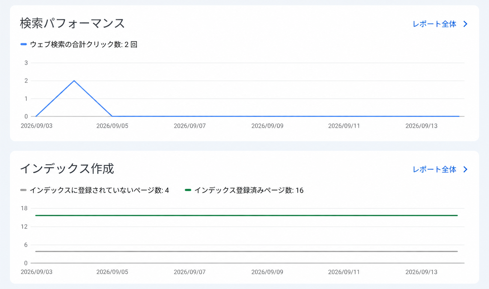
Task: Open レポート全体 link in インデックス作成 card
Action: (434, 169)
